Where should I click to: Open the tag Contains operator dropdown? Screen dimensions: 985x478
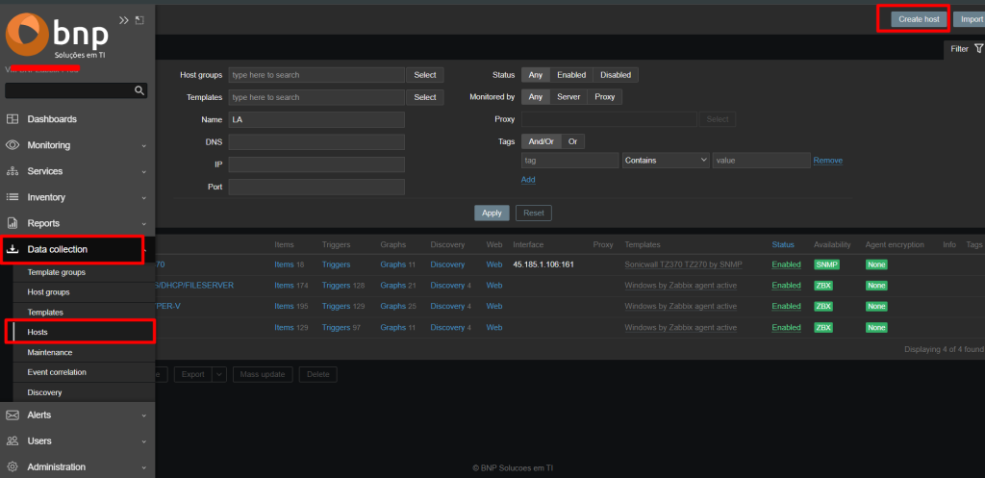pos(666,161)
